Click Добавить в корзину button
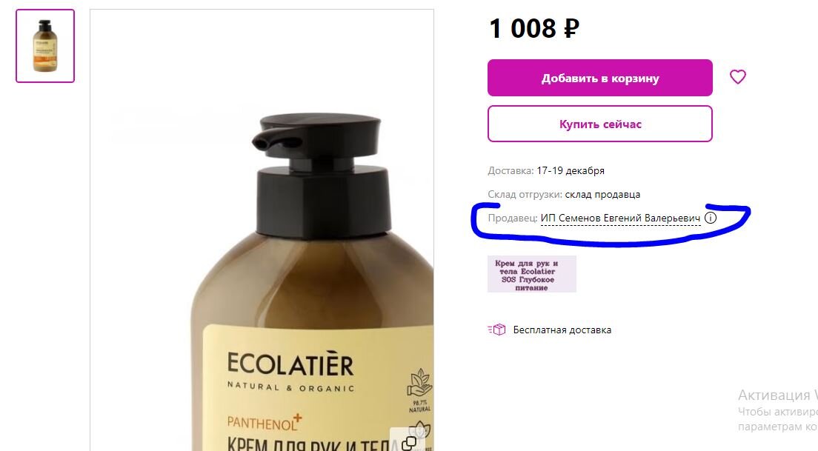The height and width of the screenshot is (451, 818). coord(600,78)
